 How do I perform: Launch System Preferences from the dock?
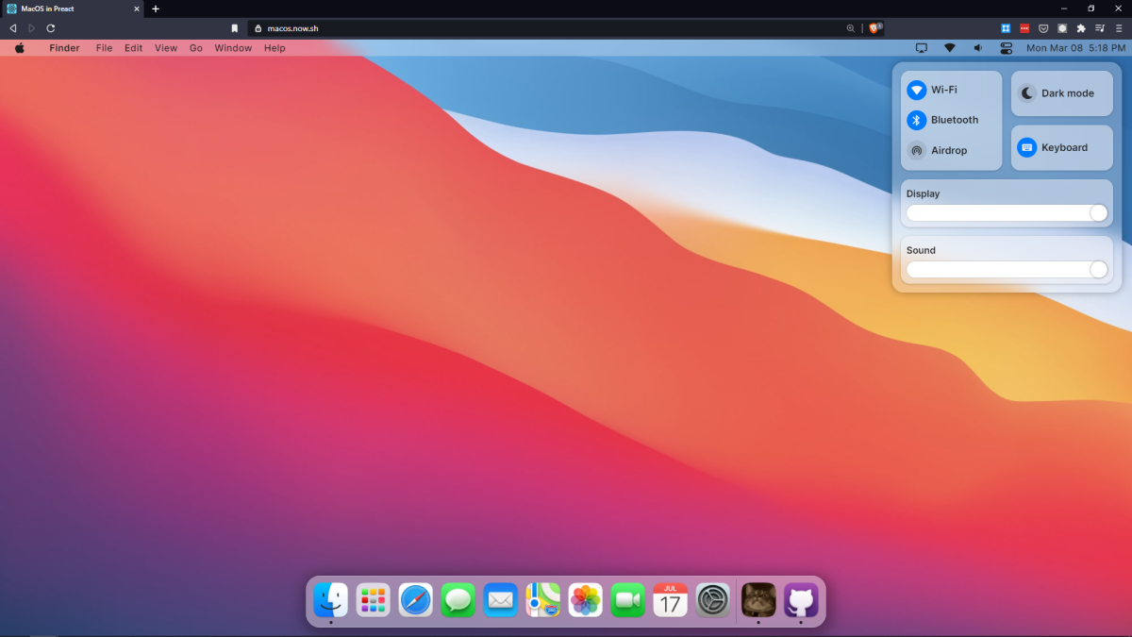pyautogui.click(x=712, y=600)
